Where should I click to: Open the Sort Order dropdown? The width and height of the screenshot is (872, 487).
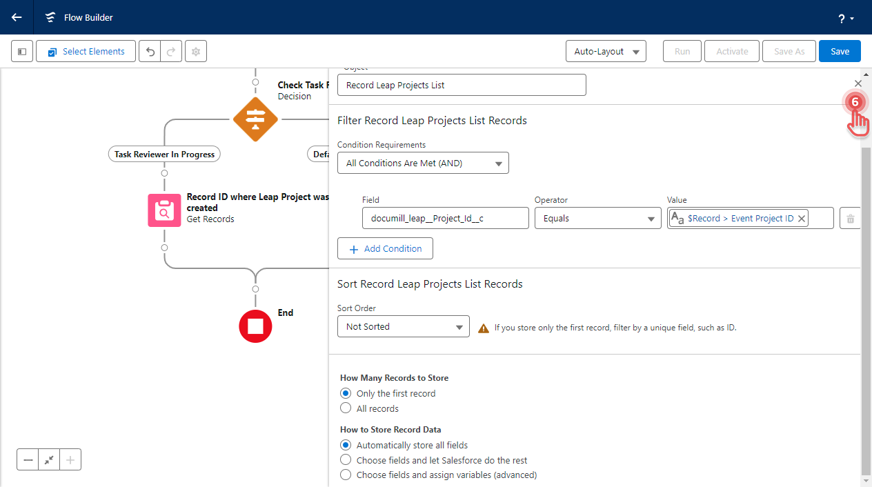pyautogui.click(x=403, y=327)
